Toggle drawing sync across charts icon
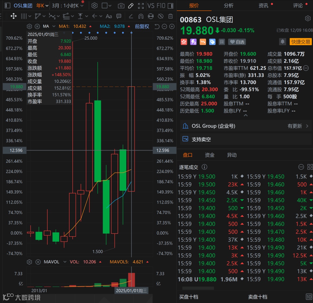Viewport: 313px width, 303px height. tap(151, 16)
